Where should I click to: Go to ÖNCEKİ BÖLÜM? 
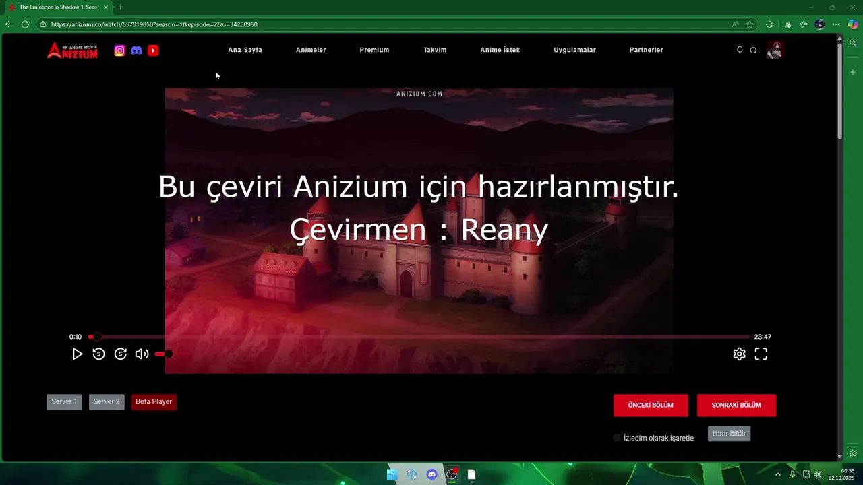(651, 406)
